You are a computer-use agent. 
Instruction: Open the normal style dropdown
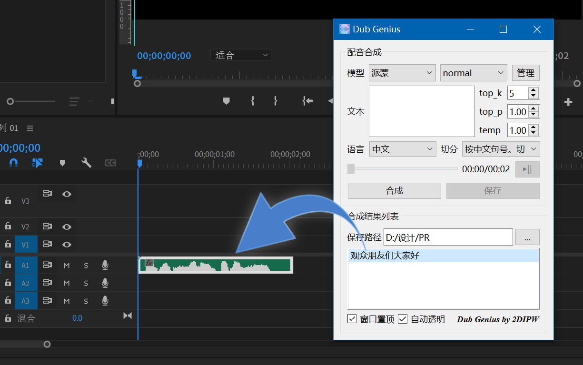[x=473, y=73]
